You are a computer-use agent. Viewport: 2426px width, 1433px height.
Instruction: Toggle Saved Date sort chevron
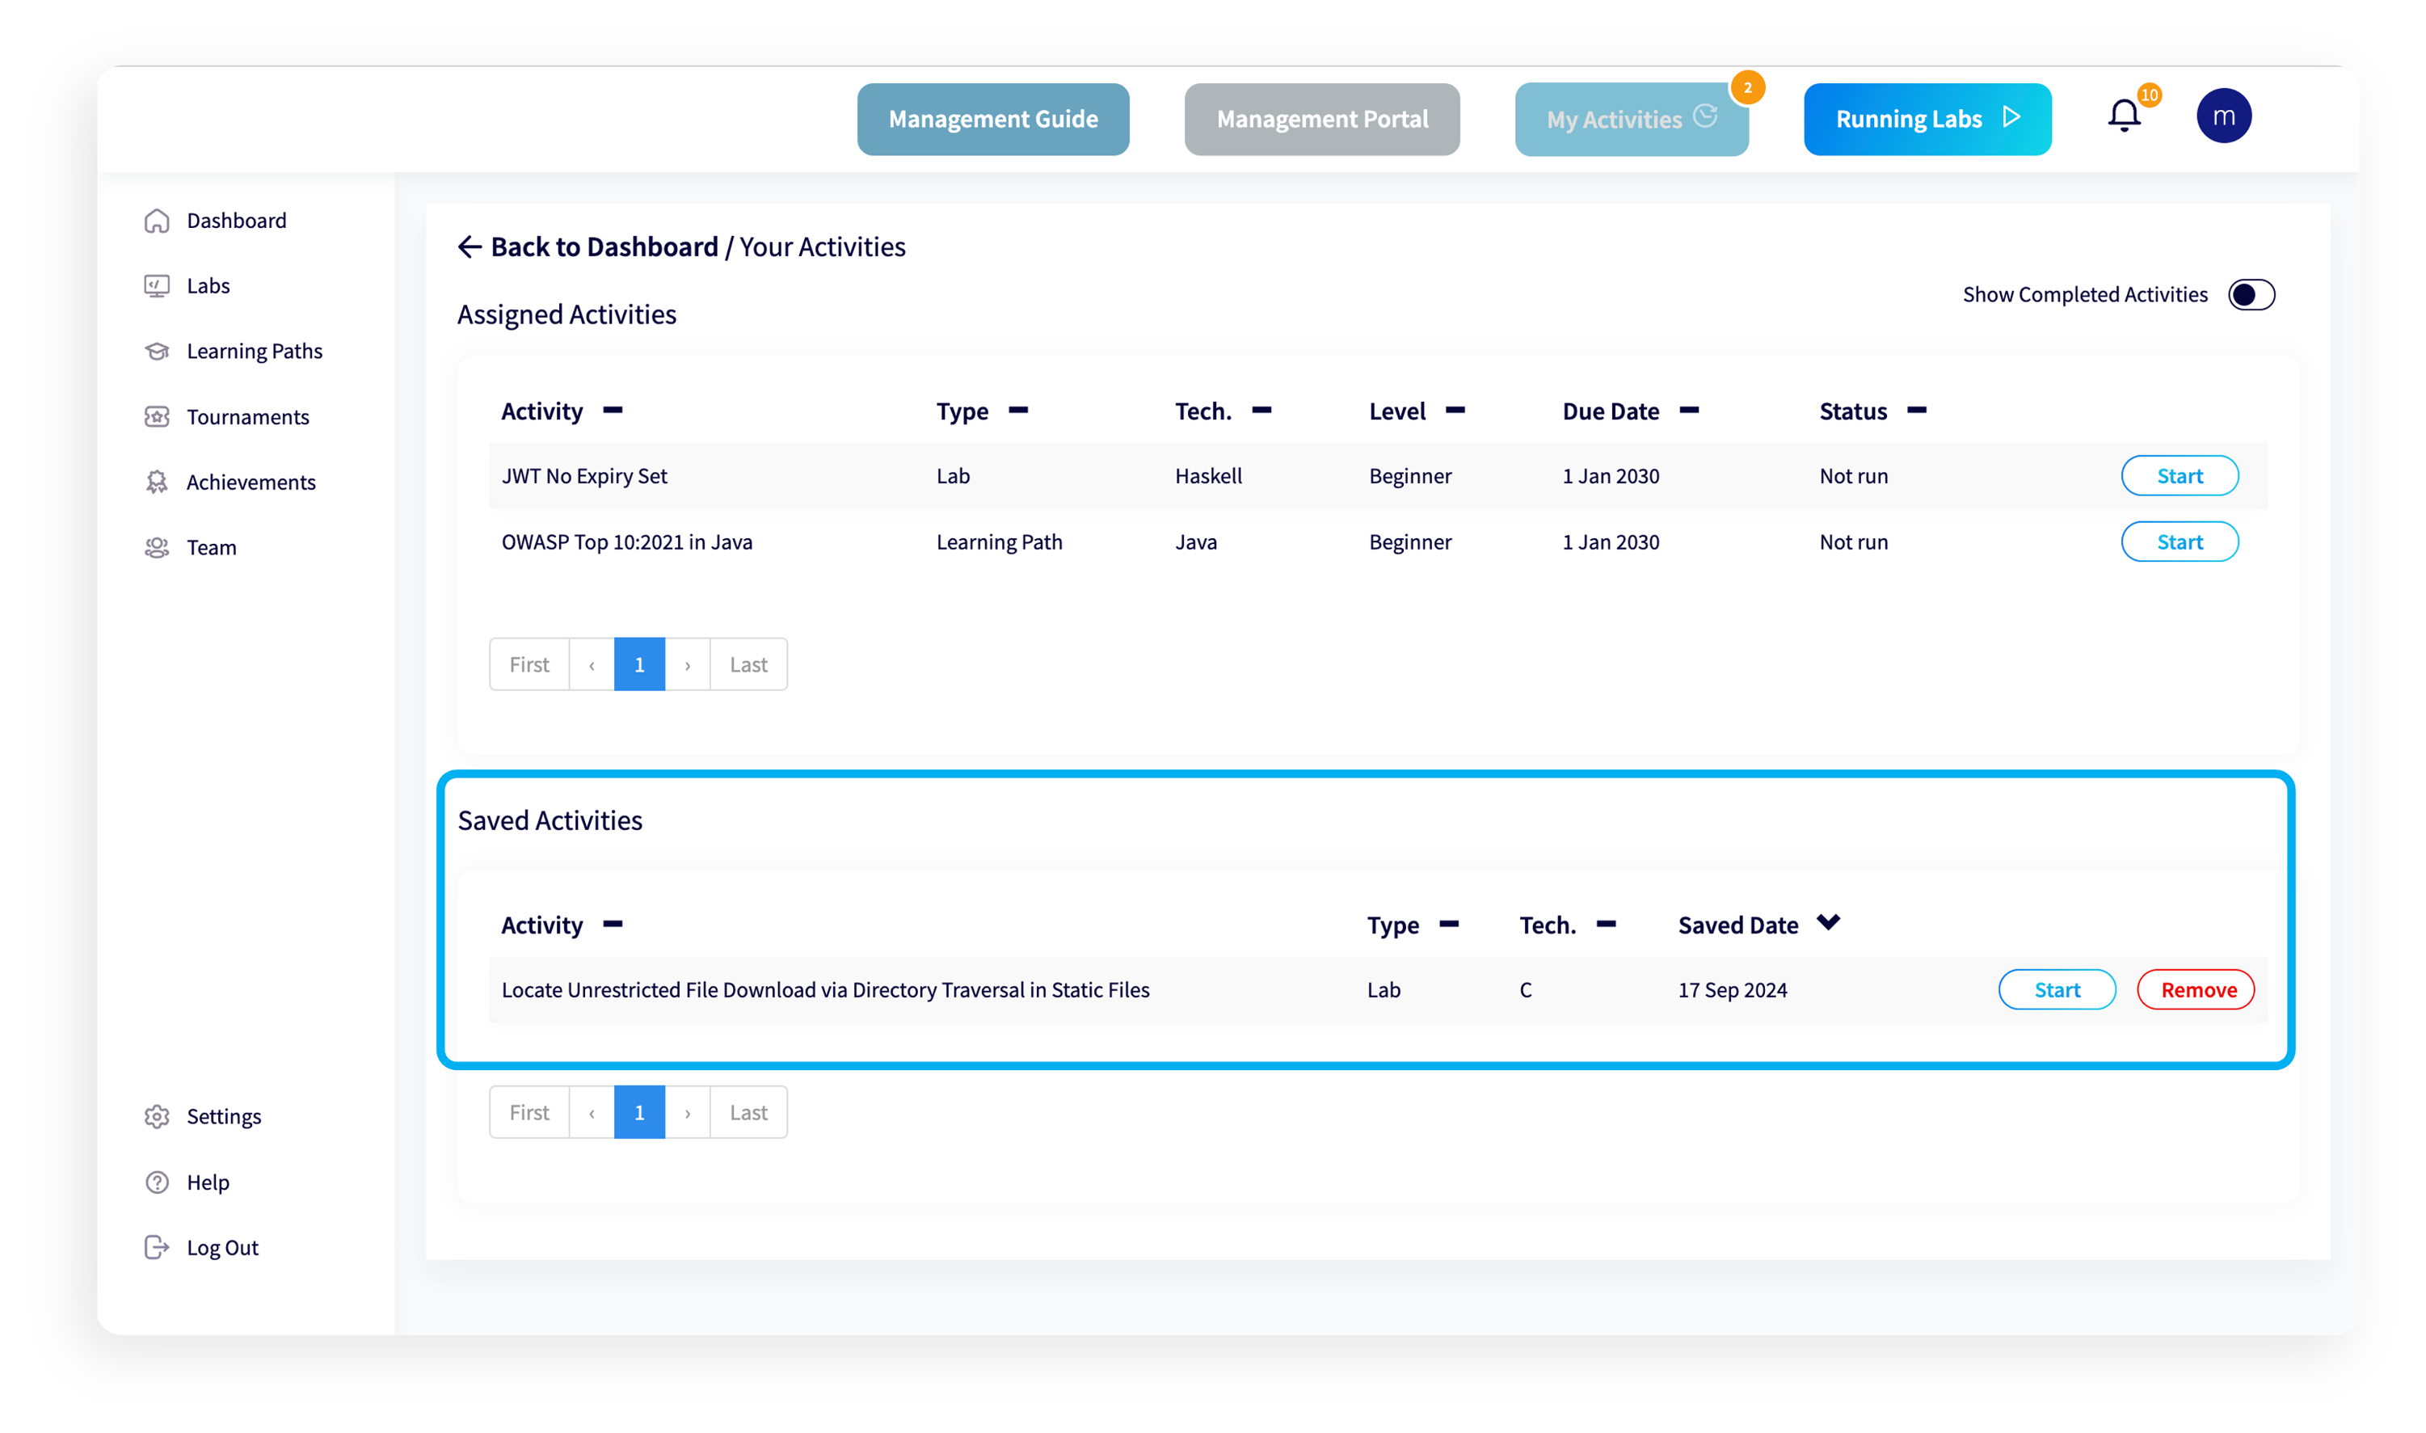coord(1829,923)
